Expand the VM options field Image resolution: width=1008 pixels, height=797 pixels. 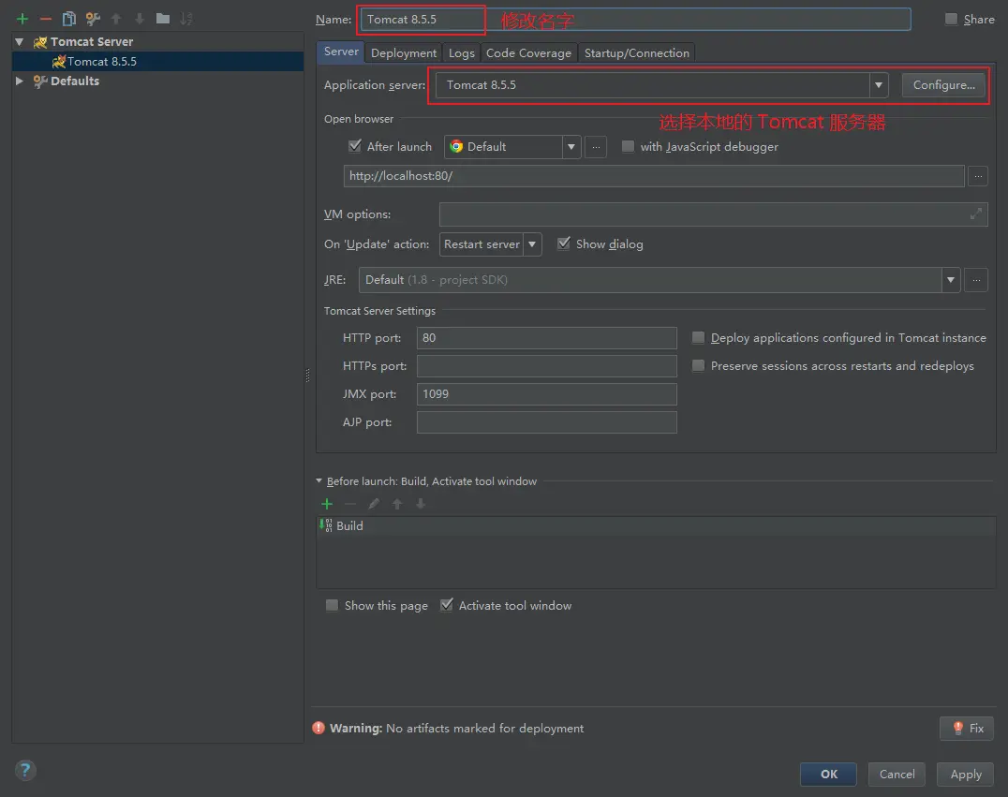click(976, 214)
